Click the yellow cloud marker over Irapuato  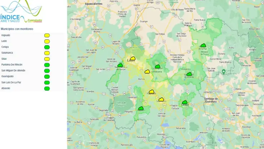[152, 92]
